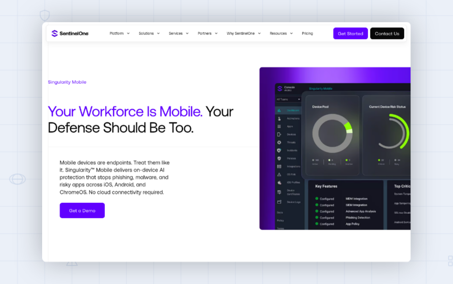Image resolution: width=453 pixels, height=284 pixels.
Task: Expand the Resources dropdown
Action: click(281, 34)
